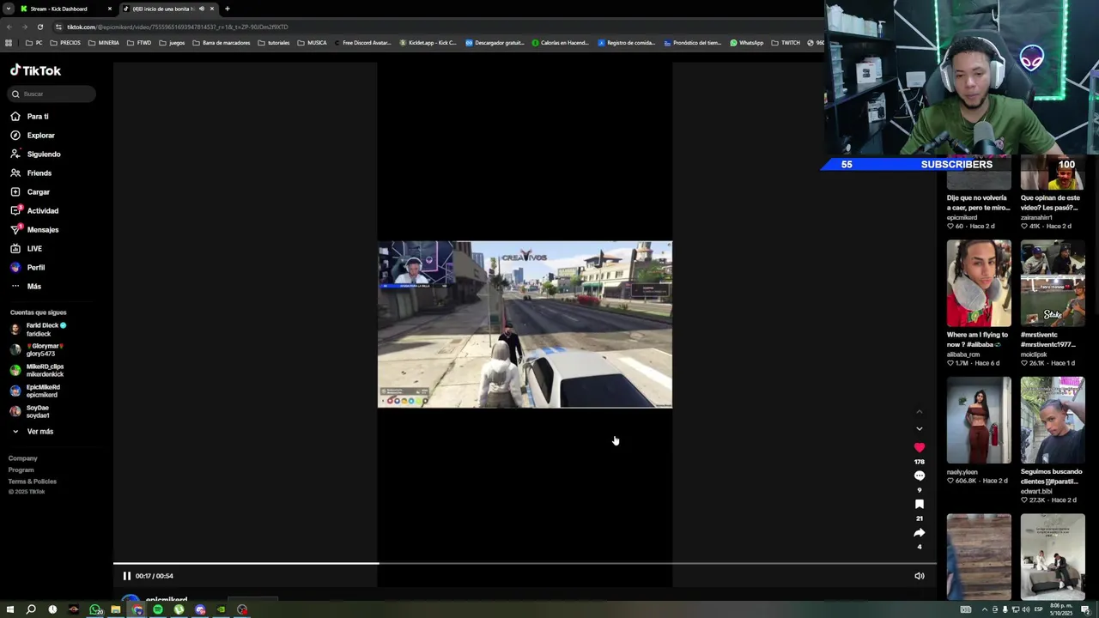The height and width of the screenshot is (618, 1099).
Task: Go back in browser
Action: coord(11,27)
